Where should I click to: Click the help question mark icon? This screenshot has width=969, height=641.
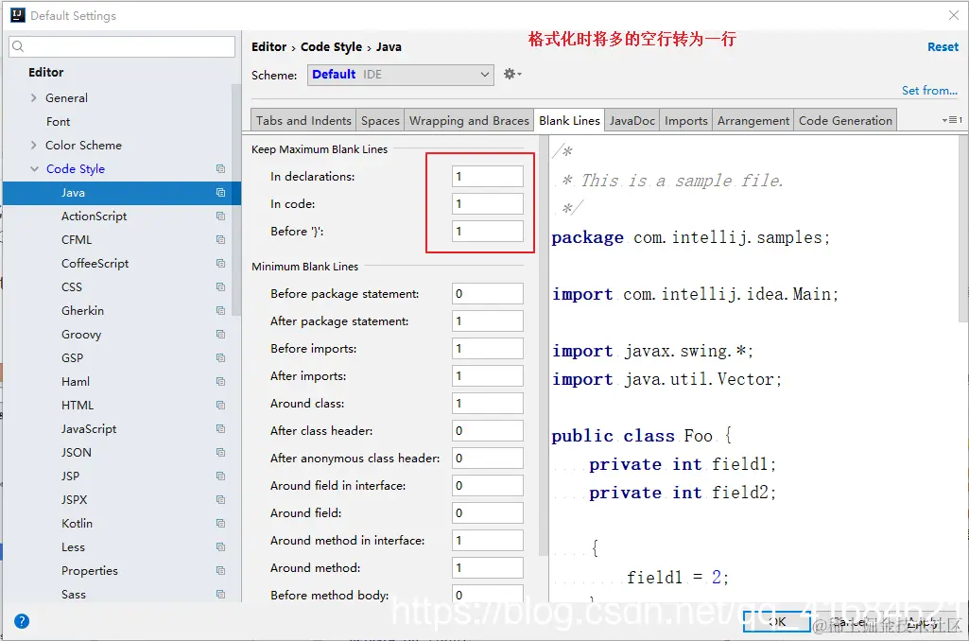(22, 621)
